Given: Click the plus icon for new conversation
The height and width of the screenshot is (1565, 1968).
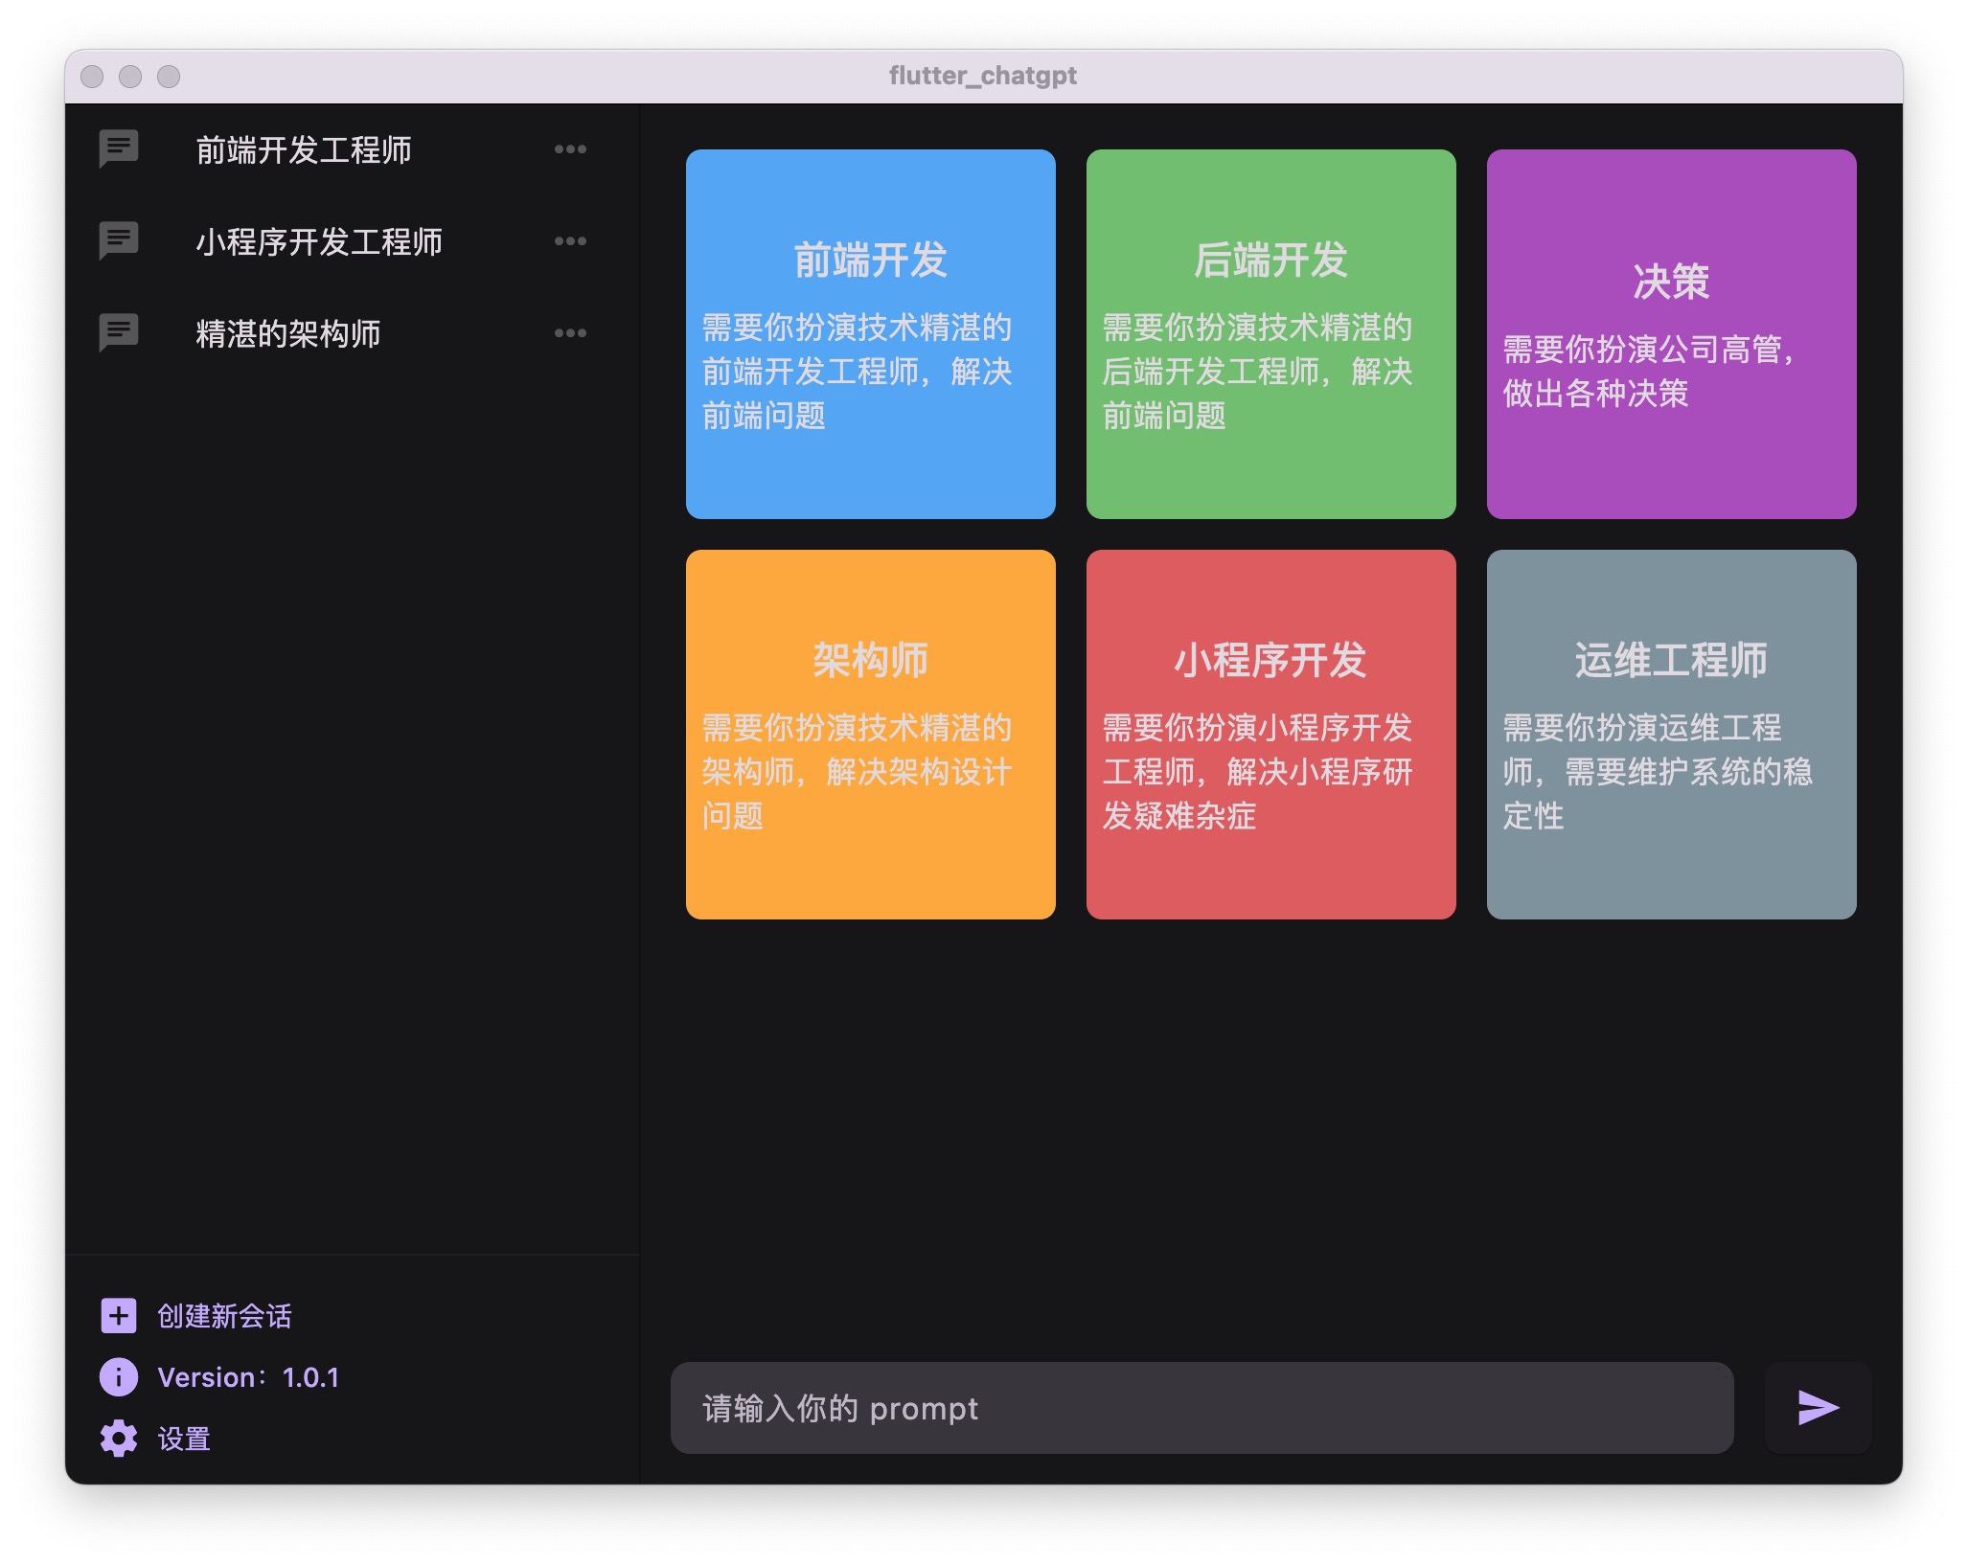Looking at the screenshot, I should (x=119, y=1315).
